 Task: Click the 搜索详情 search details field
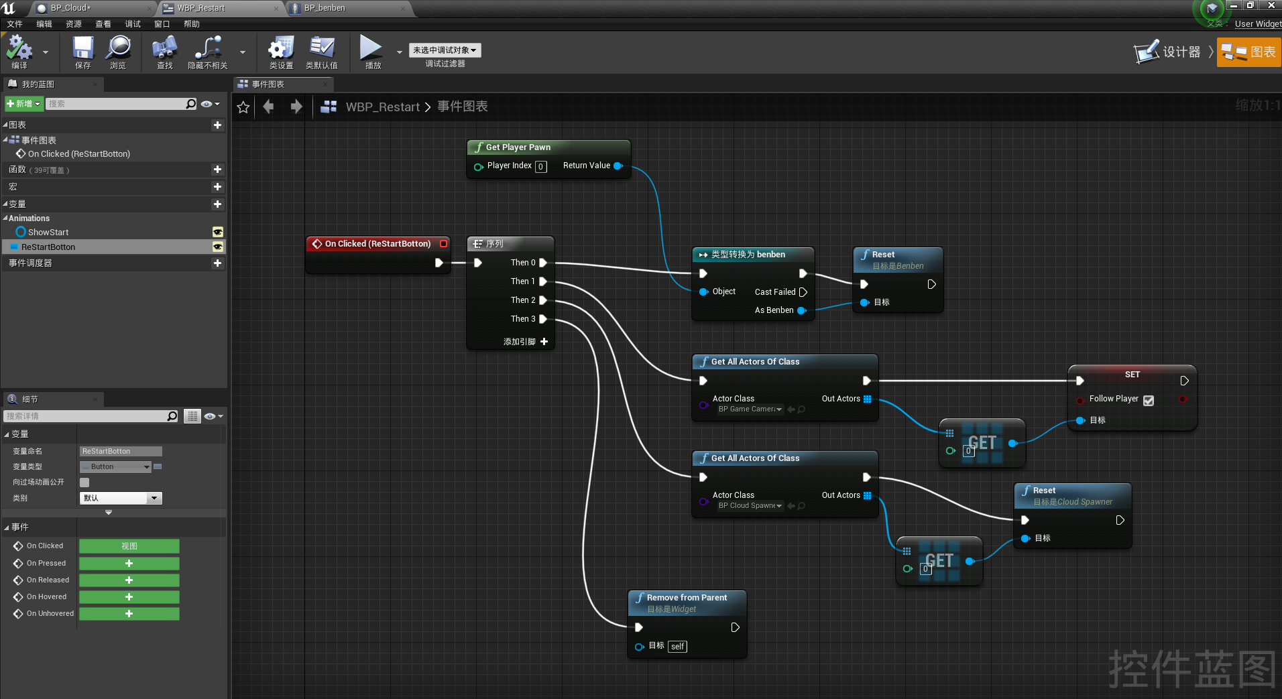click(86, 416)
